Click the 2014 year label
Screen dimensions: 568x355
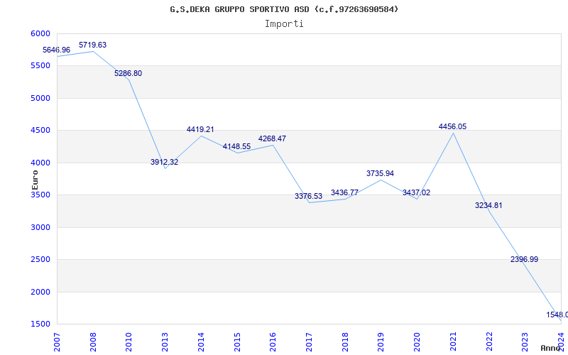[x=201, y=342]
